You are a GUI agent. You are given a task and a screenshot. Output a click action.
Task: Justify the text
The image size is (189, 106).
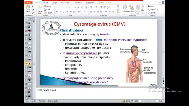tap(102, 12)
